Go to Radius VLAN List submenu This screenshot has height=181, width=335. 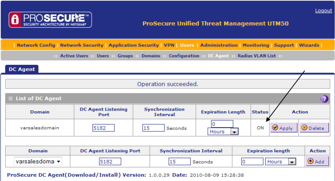point(257,56)
